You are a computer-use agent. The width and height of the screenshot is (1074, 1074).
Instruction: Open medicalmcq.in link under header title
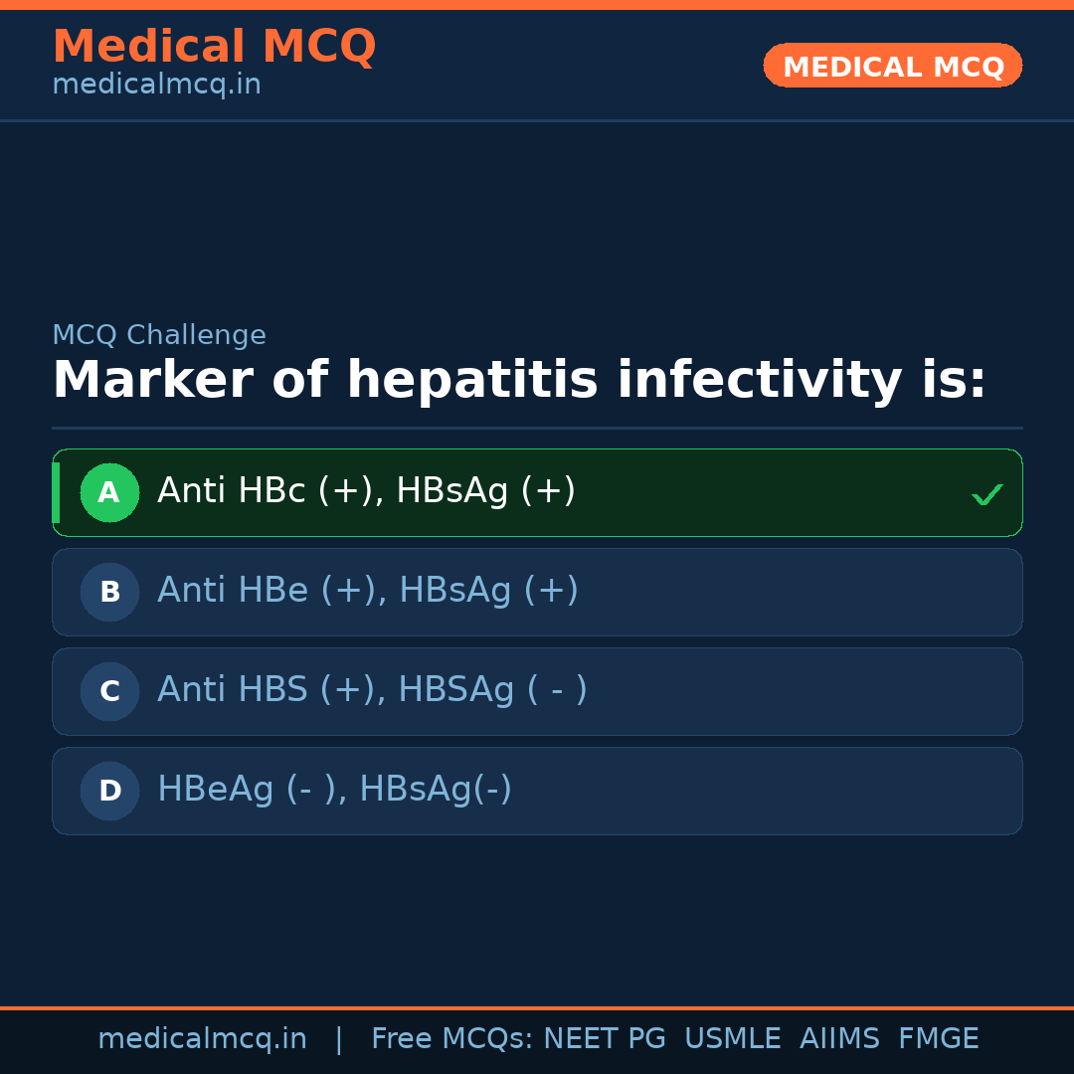pyautogui.click(x=156, y=85)
